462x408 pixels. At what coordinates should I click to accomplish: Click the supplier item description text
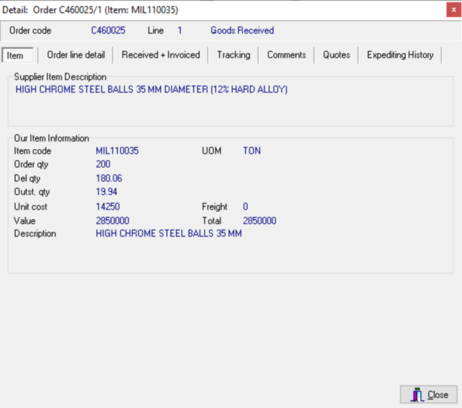coord(152,89)
